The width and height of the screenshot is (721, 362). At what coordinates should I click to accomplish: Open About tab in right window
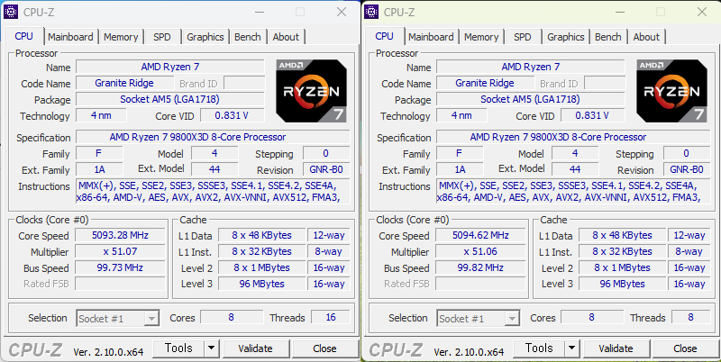646,37
